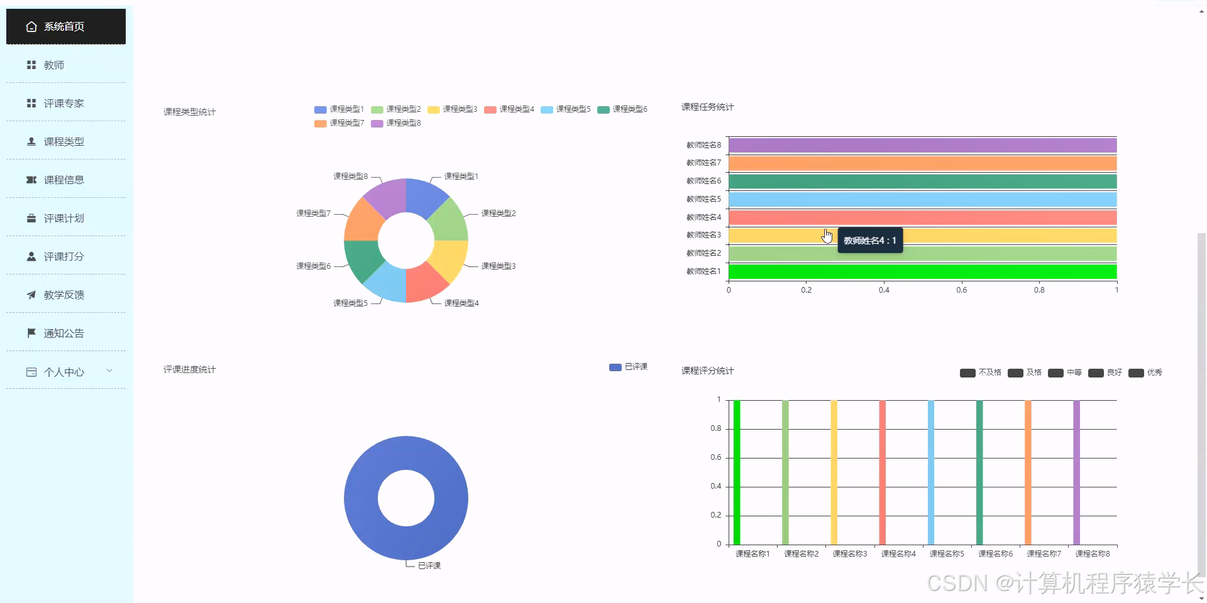Click the 评课进度统计 chart title
The image size is (1207, 603).
190,369
